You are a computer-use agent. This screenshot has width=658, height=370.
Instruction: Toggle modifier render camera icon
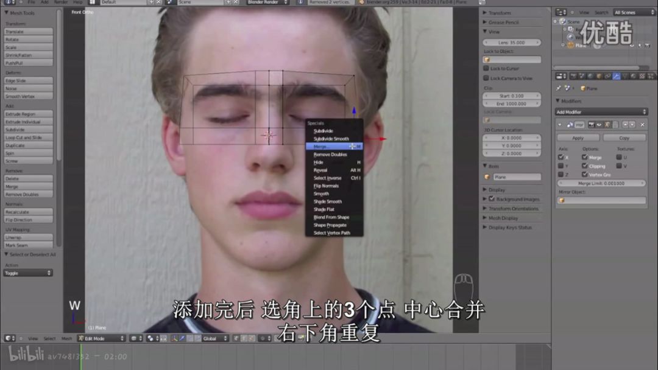click(591, 125)
